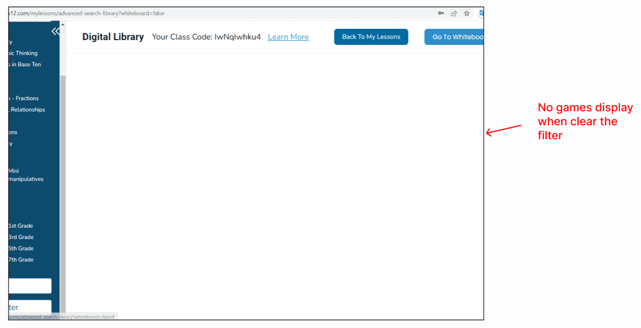The image size is (641, 328).
Task: Select the 5th Grade filter
Action: tap(21, 248)
